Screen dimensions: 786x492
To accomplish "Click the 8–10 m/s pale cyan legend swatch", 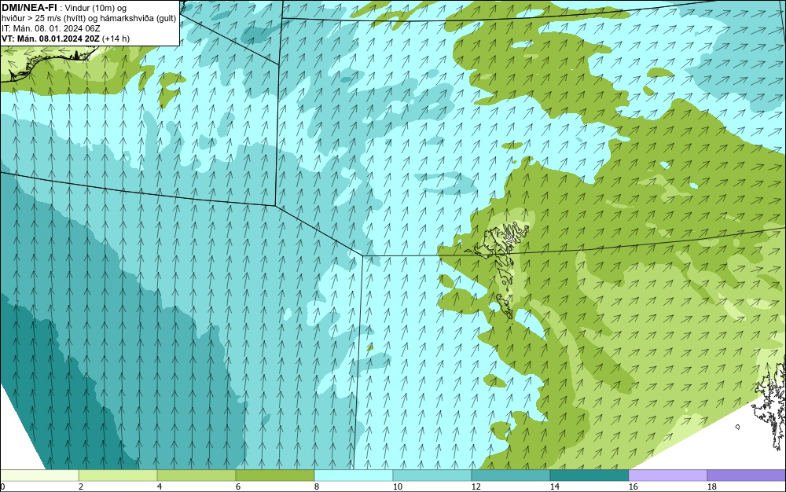I will (354, 475).
